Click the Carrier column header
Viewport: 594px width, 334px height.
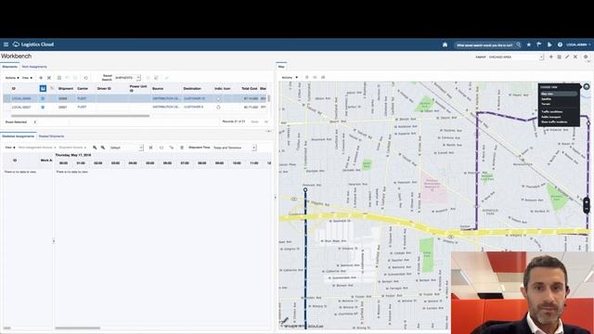click(83, 88)
